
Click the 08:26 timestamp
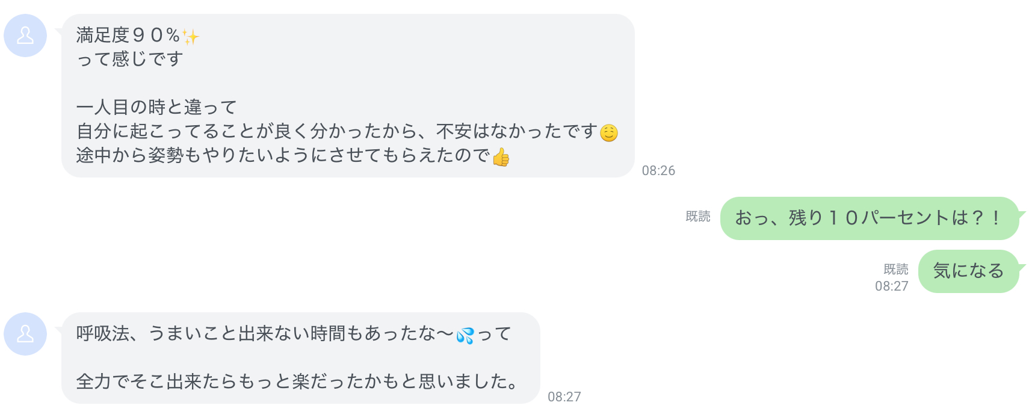658,171
